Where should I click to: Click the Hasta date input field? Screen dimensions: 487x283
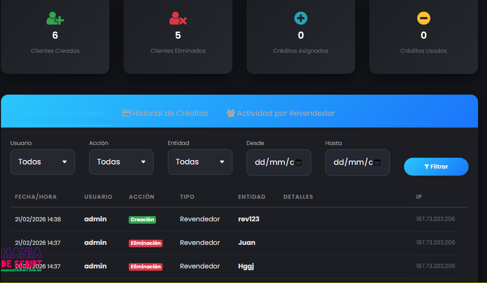(357, 162)
